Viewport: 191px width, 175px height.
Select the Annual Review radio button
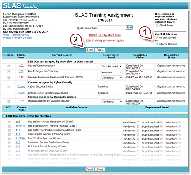pos(157,37)
